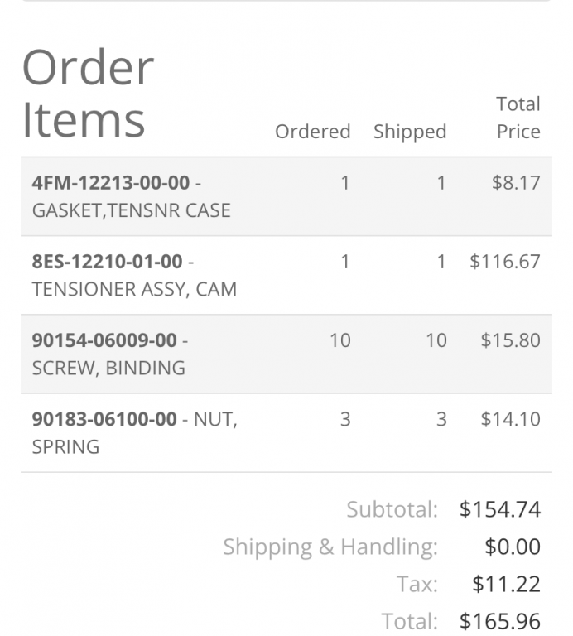Click the GASKET,TENSNR CASE description
573x636 pixels.
(x=131, y=210)
